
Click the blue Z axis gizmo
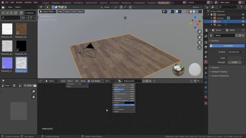(195, 17)
